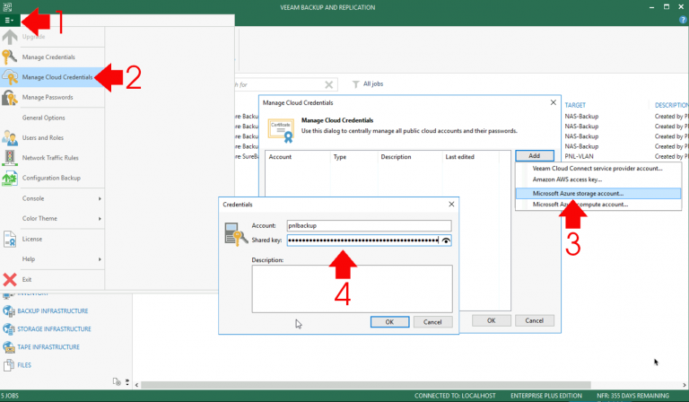
Task: Click the PNL-VLAN target cell
Action: pos(580,156)
